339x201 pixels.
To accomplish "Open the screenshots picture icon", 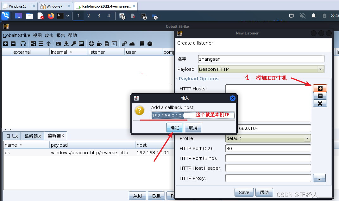I will coord(81,44).
